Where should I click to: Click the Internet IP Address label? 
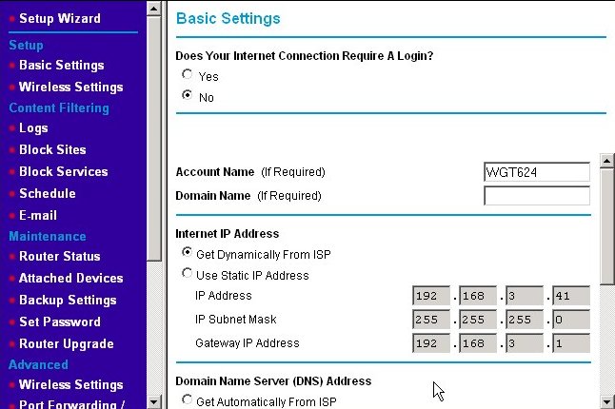pos(228,234)
